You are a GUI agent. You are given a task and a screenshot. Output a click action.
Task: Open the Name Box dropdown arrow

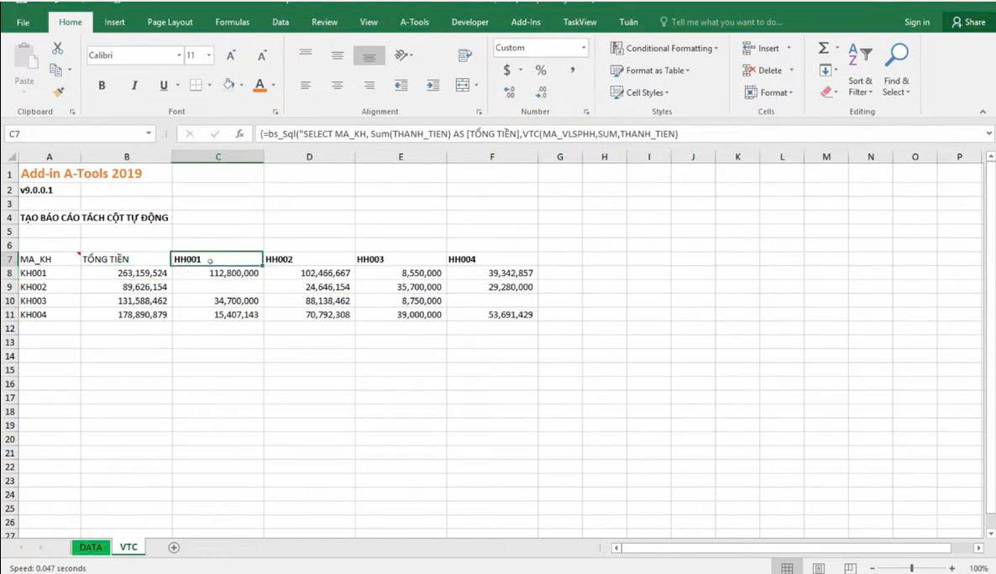(149, 133)
